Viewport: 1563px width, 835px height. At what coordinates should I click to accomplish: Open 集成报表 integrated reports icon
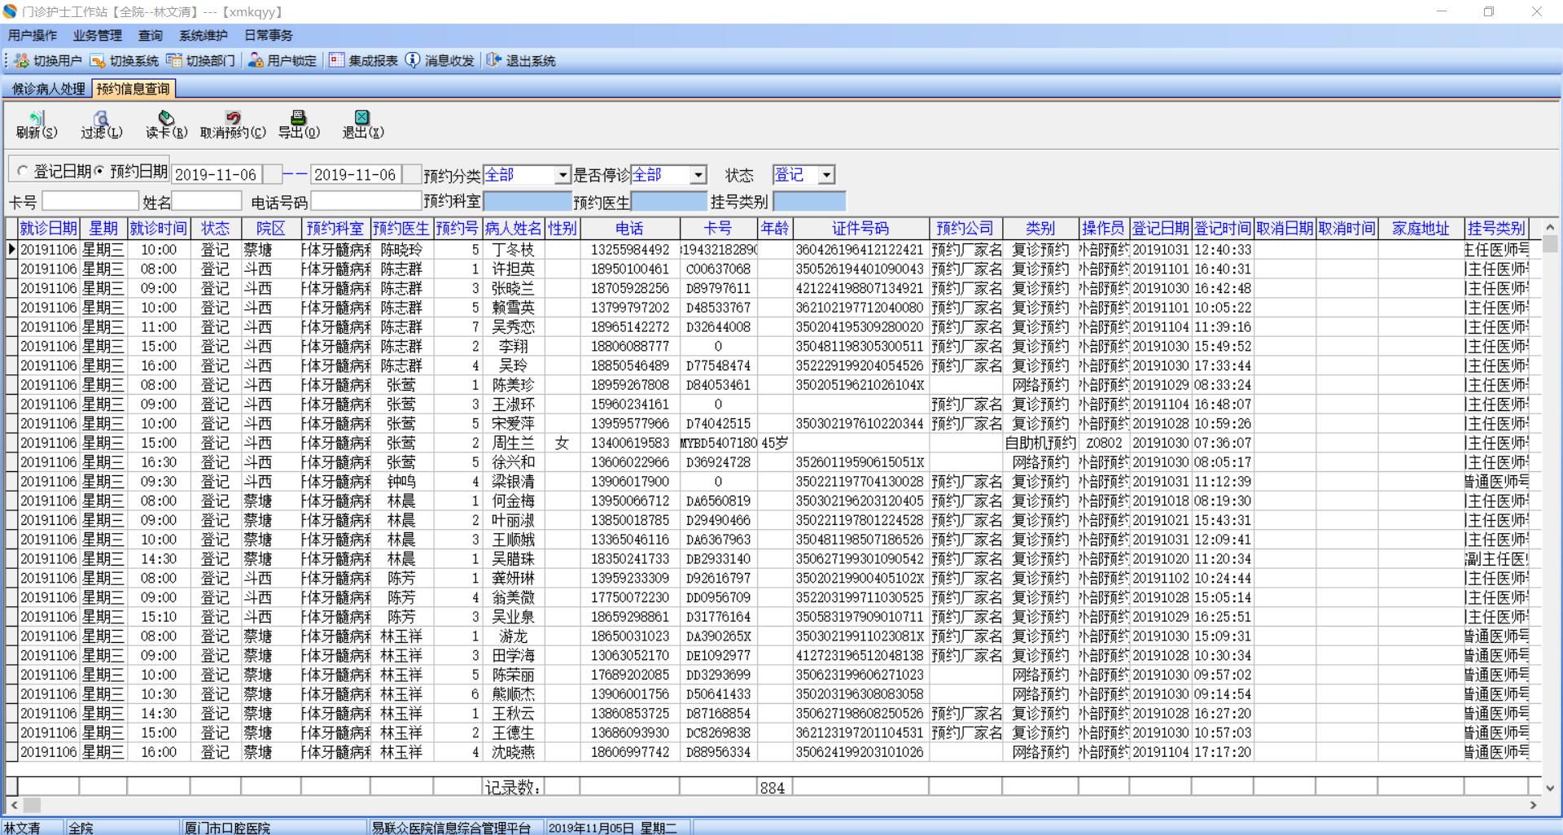[x=337, y=61]
